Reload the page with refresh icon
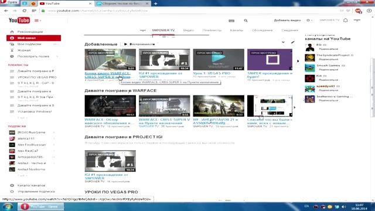 pos(25,11)
